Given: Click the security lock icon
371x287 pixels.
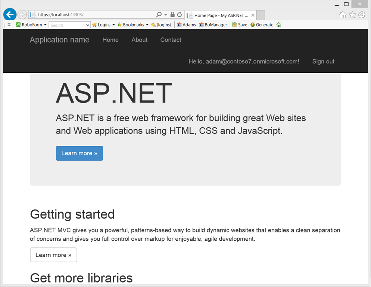Looking at the screenshot, I should point(172,15).
